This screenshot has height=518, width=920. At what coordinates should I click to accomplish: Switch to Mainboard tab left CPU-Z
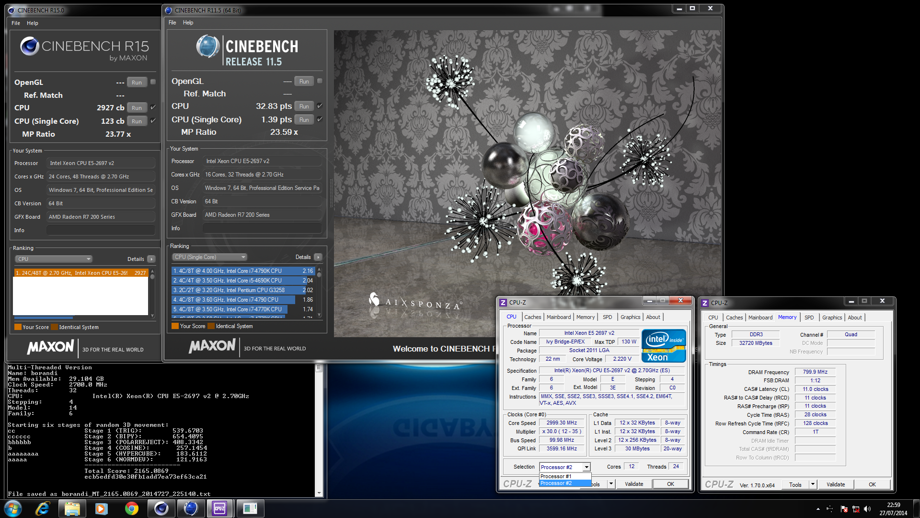click(559, 317)
